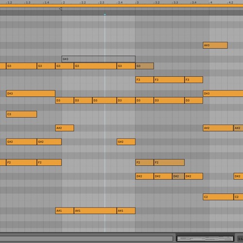Viewport: 243px width, 243px height.
Task: Select the long F3 note starting at 3.2
Action: click(x=169, y=80)
